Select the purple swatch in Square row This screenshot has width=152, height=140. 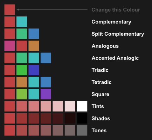point(46,94)
